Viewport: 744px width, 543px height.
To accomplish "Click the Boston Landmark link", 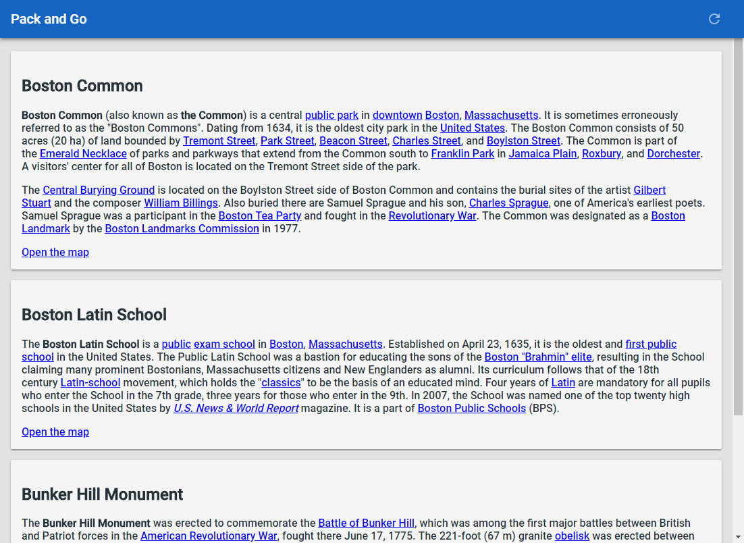I will coord(668,216).
